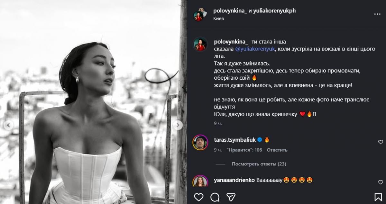Go to the next photo in the carousel
The image size is (386, 204).
[178, 125]
